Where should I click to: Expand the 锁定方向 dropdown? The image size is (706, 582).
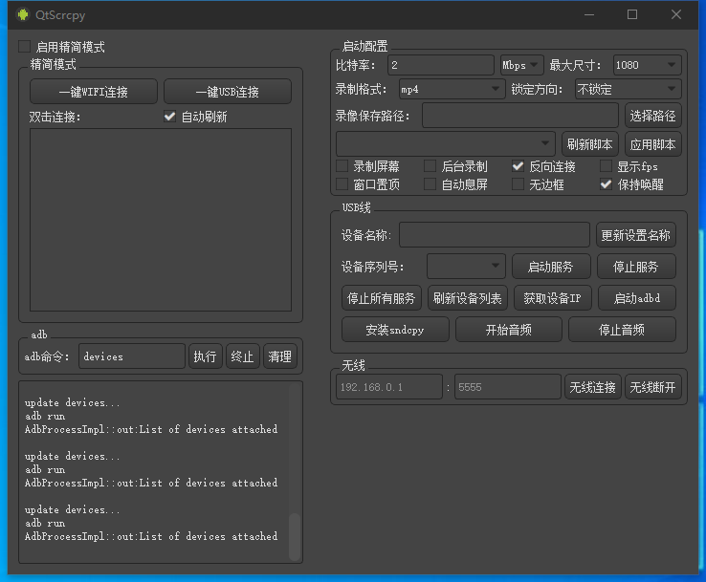627,89
